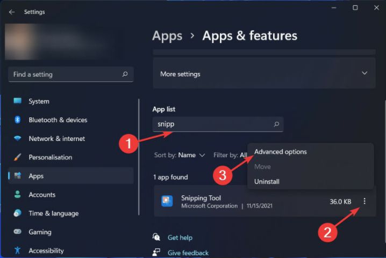The image size is (386, 258).
Task: Click the Snipping Tool app name
Action: (x=201, y=198)
